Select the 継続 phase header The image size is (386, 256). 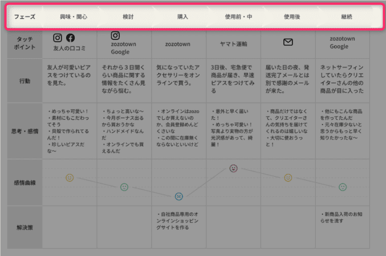[x=346, y=17]
